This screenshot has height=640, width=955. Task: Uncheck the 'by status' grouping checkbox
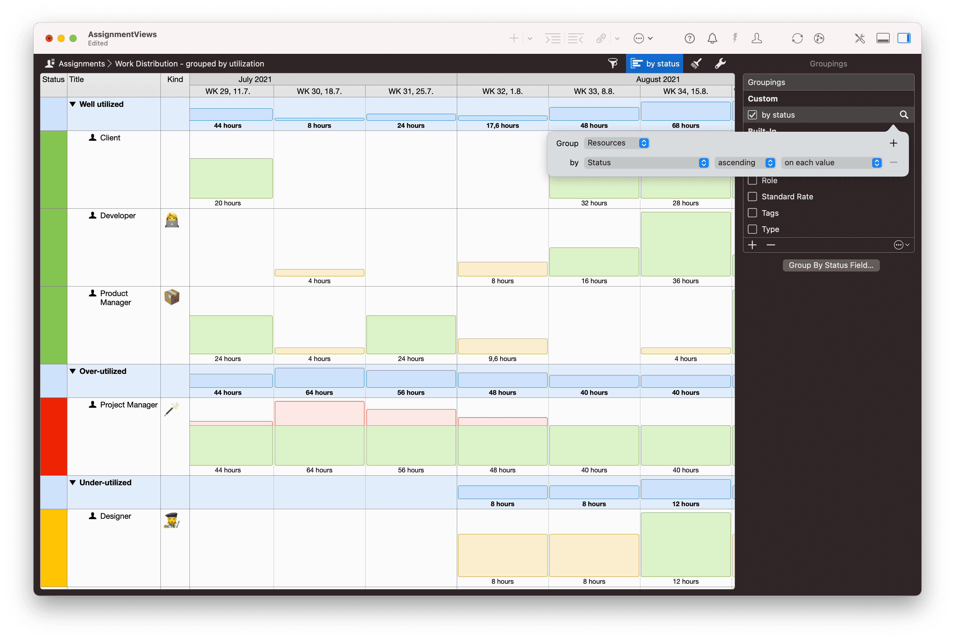click(752, 115)
